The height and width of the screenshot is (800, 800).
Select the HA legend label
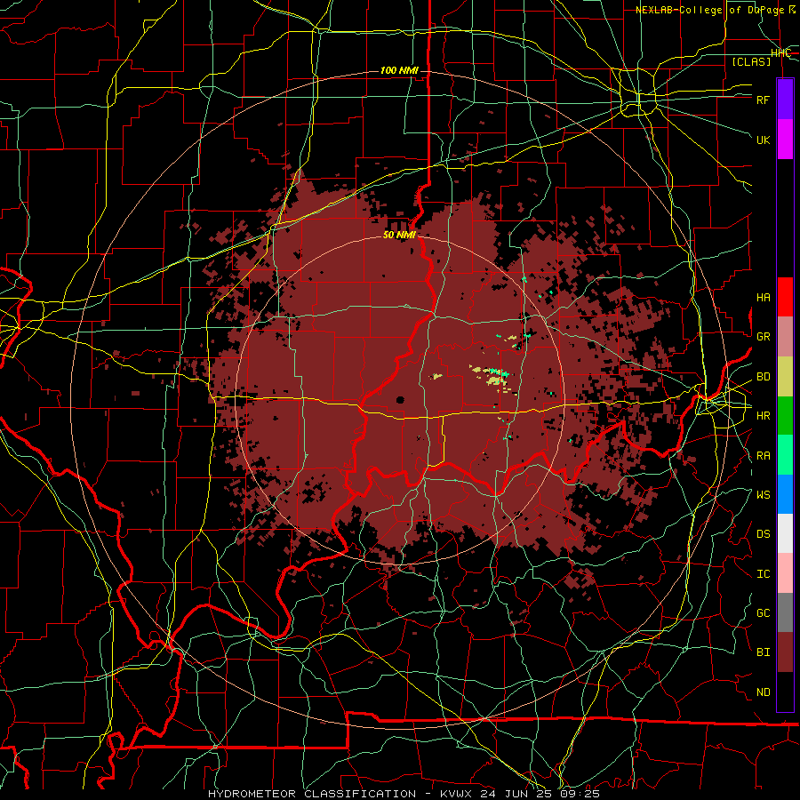coord(763,298)
